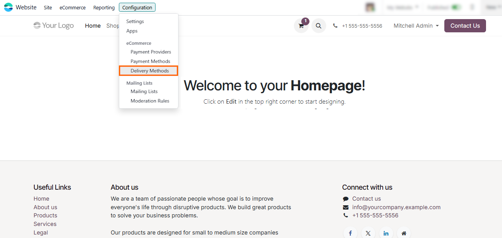Open the Services footer link
Screen dimensions: 502x238
(x=45, y=224)
